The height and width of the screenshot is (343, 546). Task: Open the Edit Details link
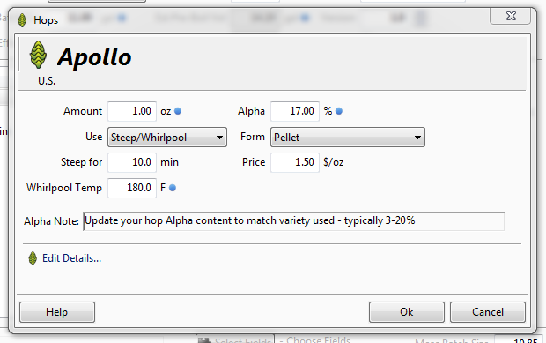(71, 258)
